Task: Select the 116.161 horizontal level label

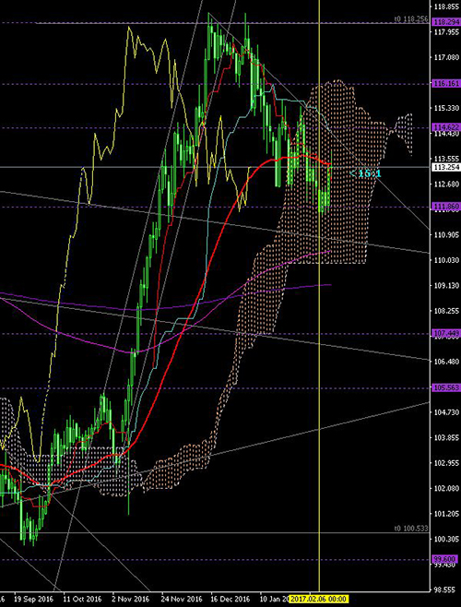Action: 446,84
